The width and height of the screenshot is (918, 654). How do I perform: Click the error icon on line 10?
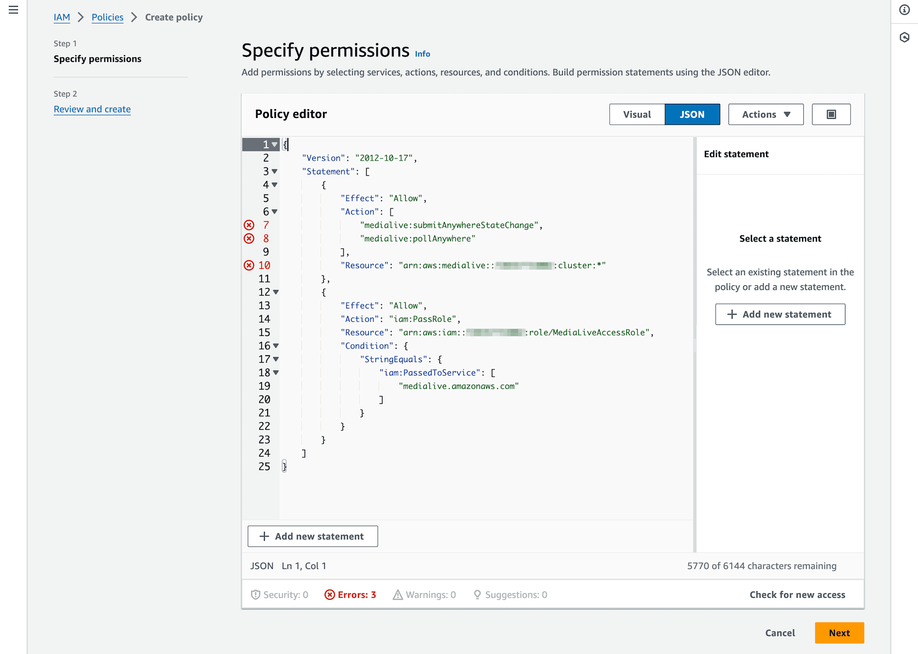pyautogui.click(x=248, y=265)
